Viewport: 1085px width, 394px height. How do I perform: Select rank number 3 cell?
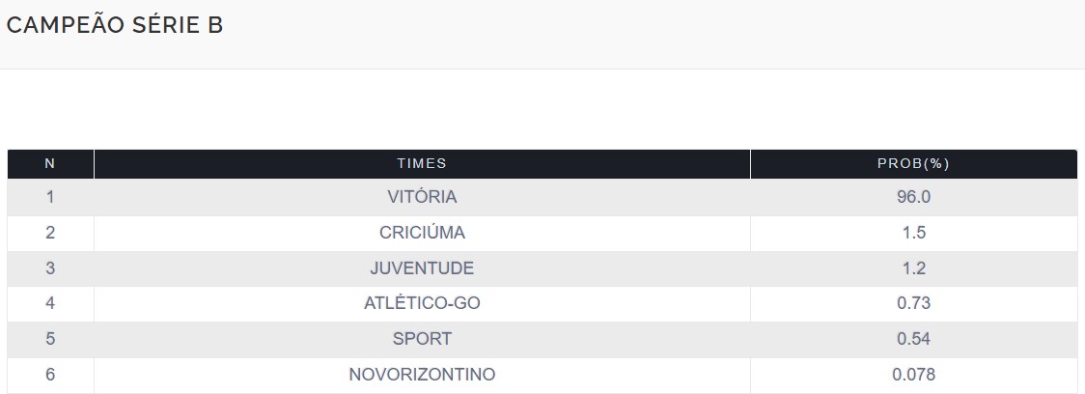[x=50, y=268]
